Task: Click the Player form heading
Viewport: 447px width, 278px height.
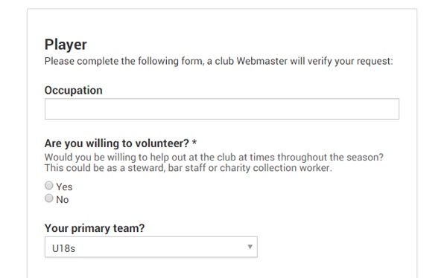Action: click(x=66, y=45)
